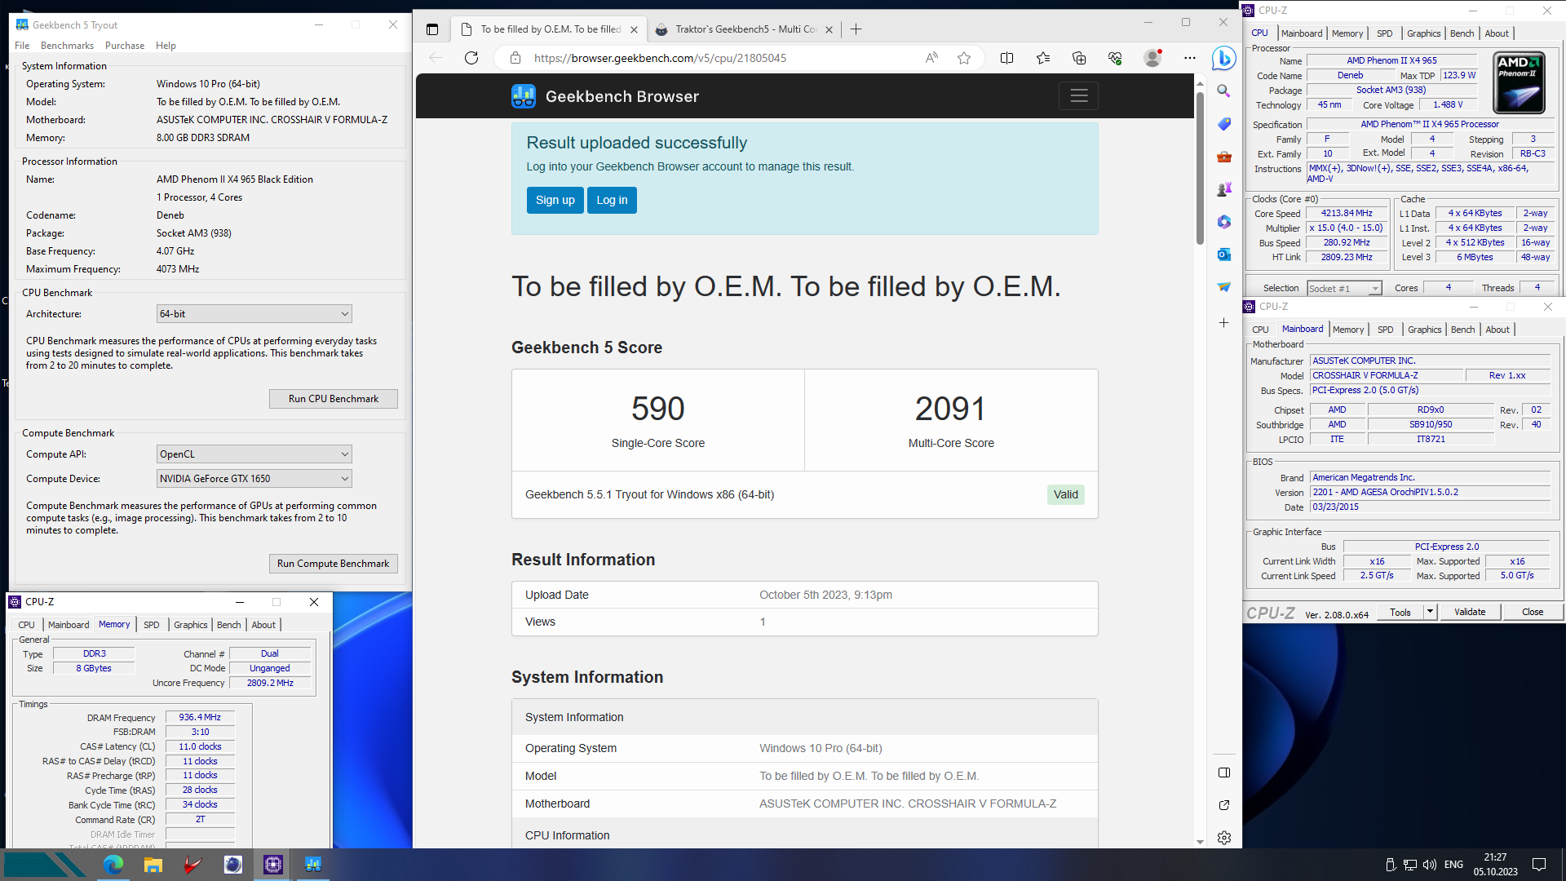The image size is (1566, 881).
Task: Click the CPU-Z Close button
Action: (1533, 612)
